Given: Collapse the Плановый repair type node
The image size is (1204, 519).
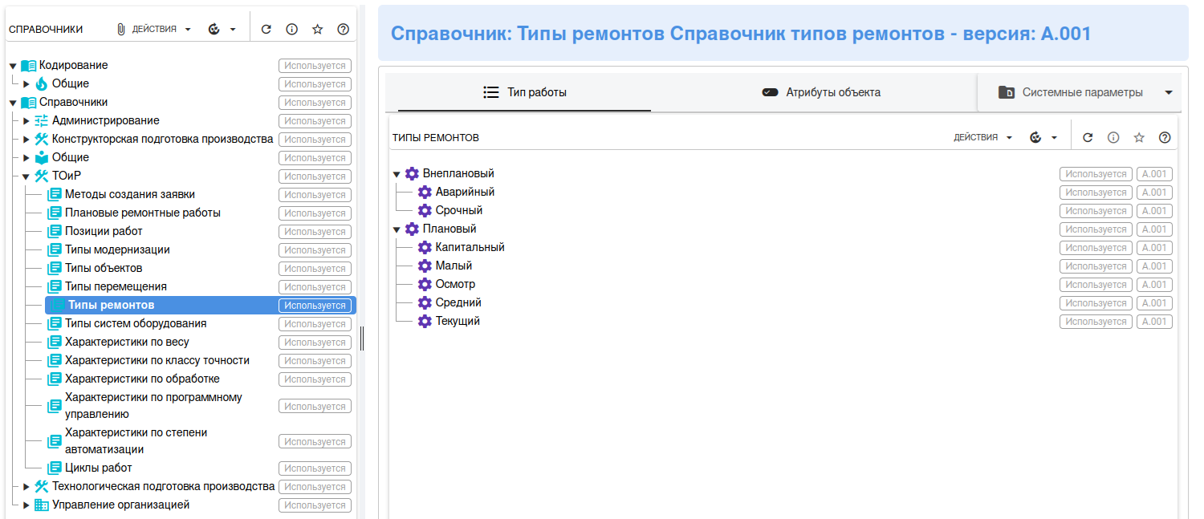Looking at the screenshot, I should (397, 229).
